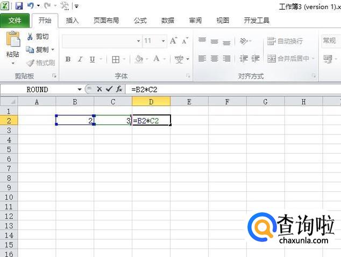Open Customize Quick Access Toolbar dropdown
Image resolution: width=341 pixels, height=257 pixels.
(x=76, y=6)
